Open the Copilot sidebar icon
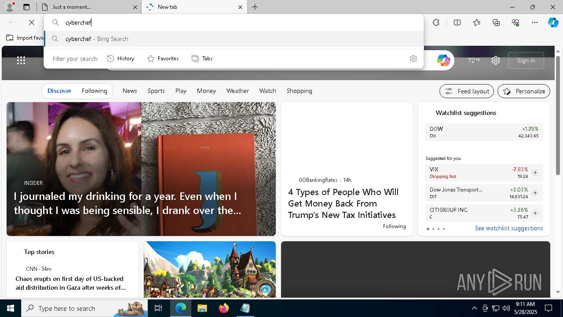 553,22
